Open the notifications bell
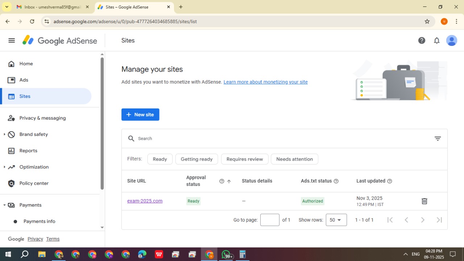464x261 pixels. pyautogui.click(x=437, y=40)
